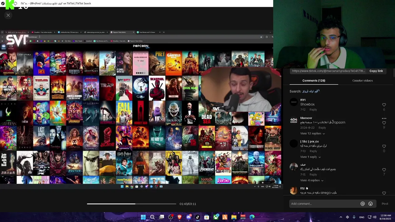Switch to the Creator videos tab
This screenshot has height=222, width=395.
point(363,80)
